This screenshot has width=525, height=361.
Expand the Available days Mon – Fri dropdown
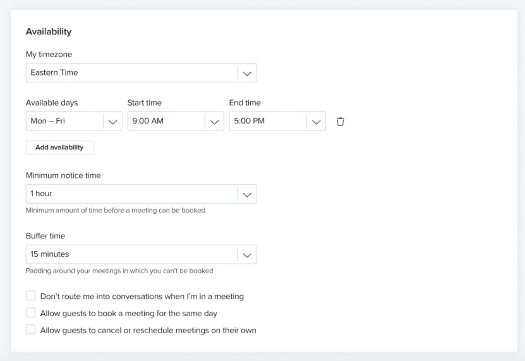(x=74, y=121)
